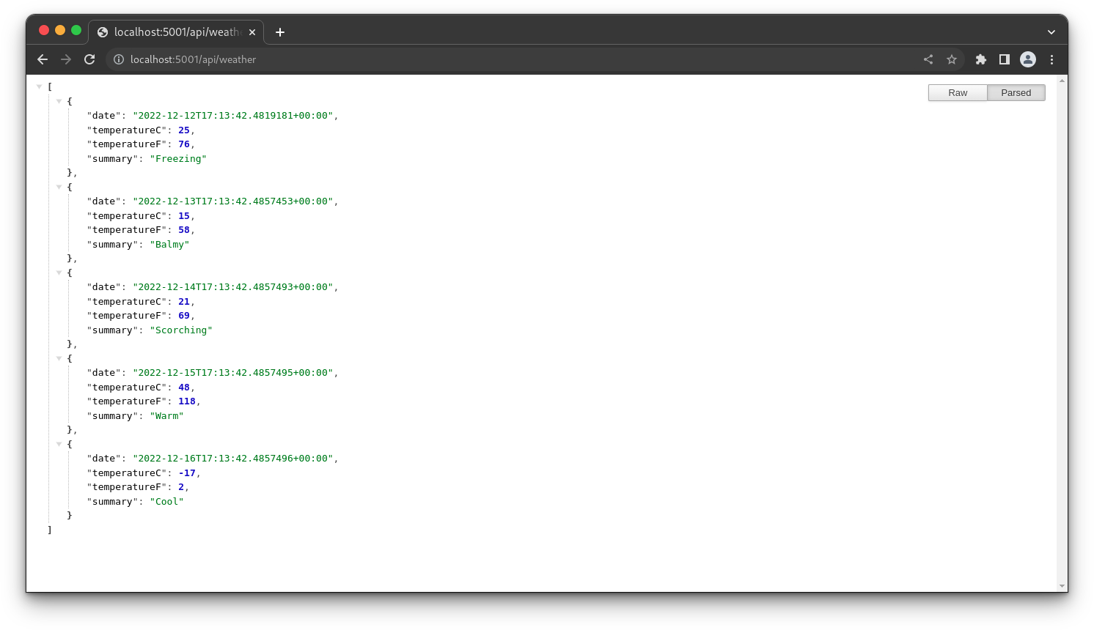Bookmark this page via the star icon
The image size is (1094, 630).
coord(951,59)
